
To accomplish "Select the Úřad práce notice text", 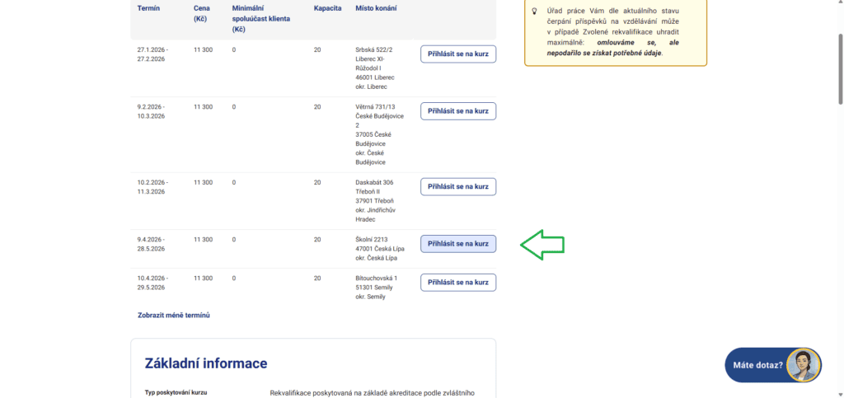I will (x=612, y=32).
